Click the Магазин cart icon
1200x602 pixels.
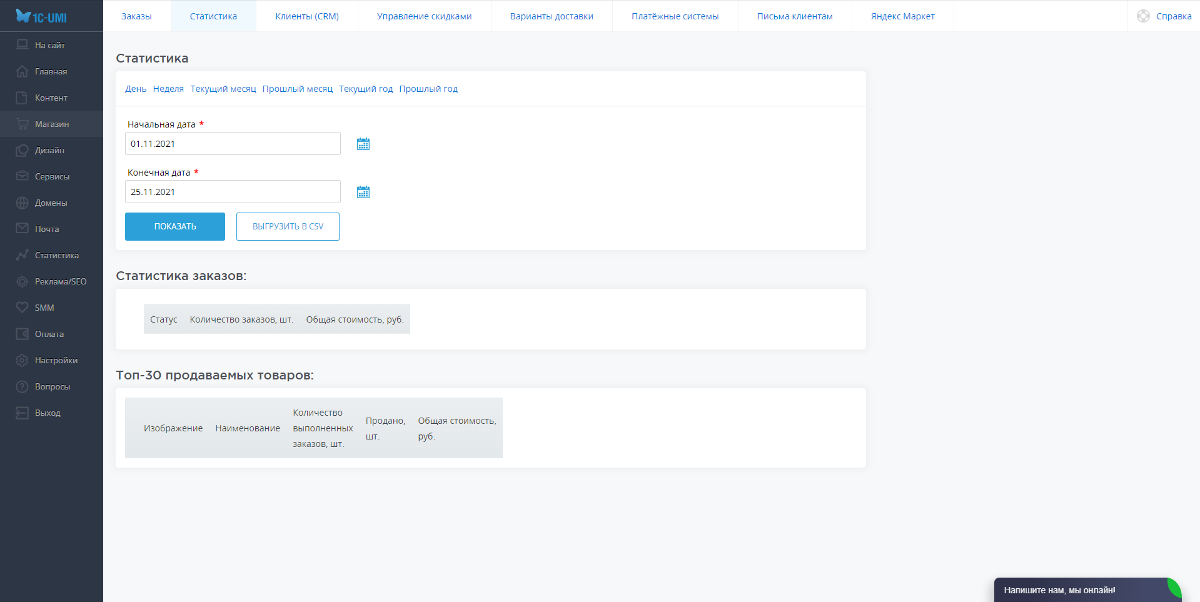pyautogui.click(x=22, y=124)
